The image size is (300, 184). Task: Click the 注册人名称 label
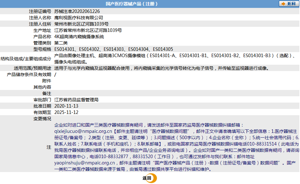40,18
